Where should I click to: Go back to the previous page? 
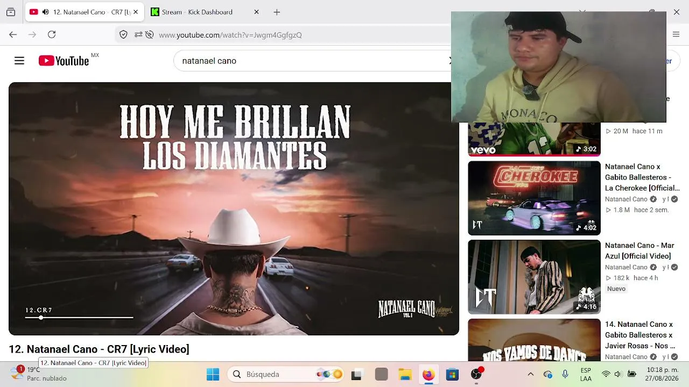coord(13,34)
